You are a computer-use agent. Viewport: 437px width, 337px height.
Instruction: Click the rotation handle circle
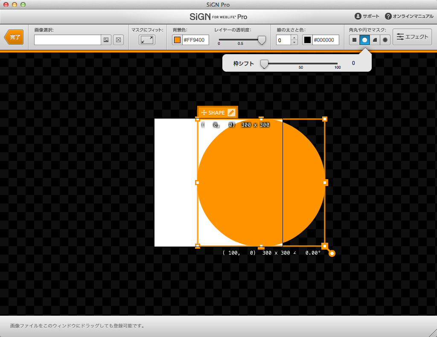click(x=332, y=253)
